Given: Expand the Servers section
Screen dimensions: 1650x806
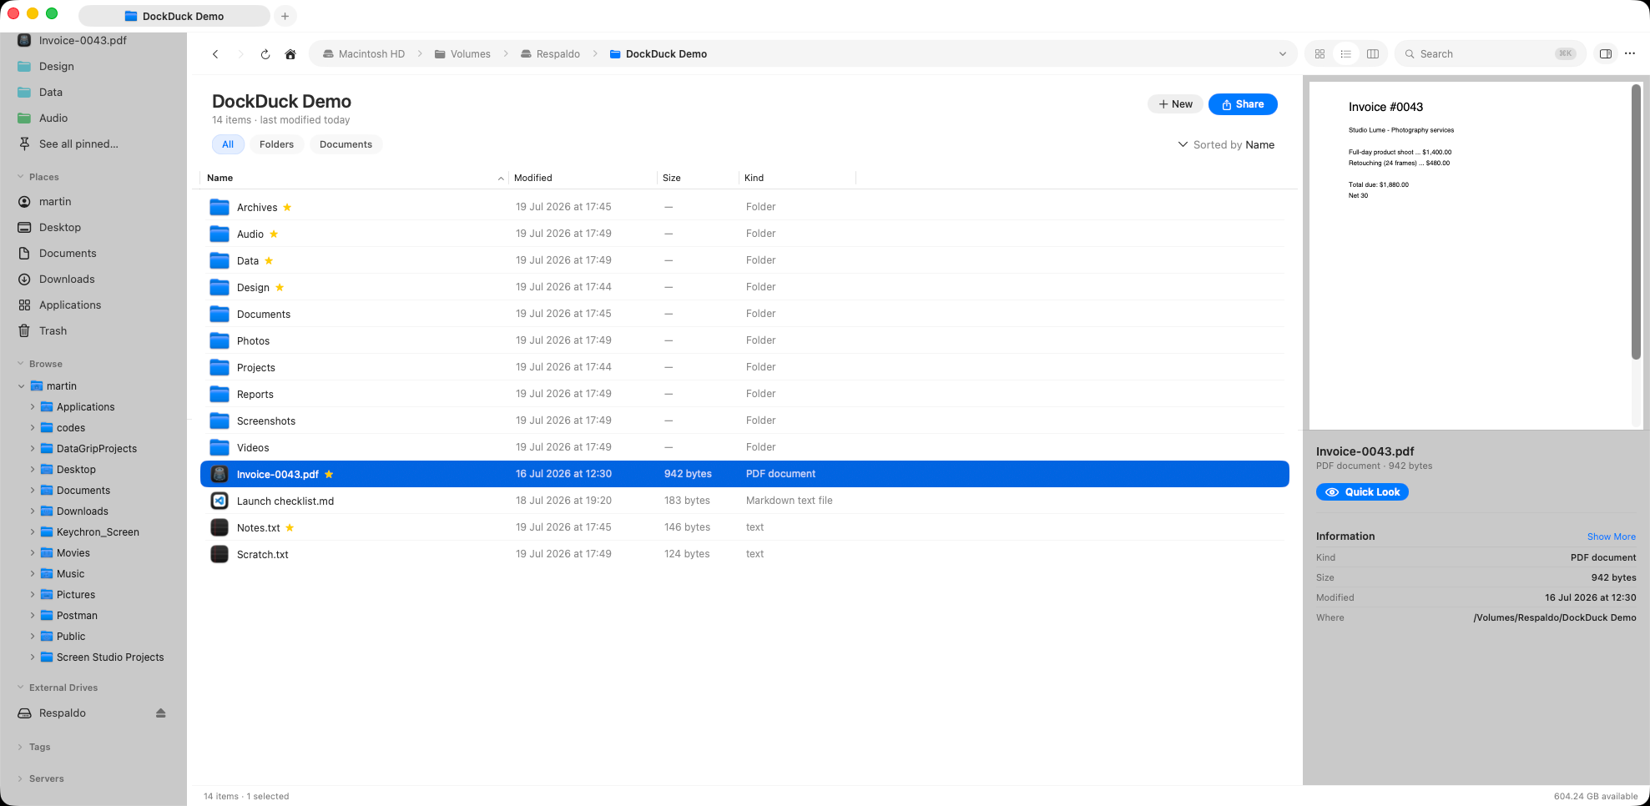Looking at the screenshot, I should [21, 778].
